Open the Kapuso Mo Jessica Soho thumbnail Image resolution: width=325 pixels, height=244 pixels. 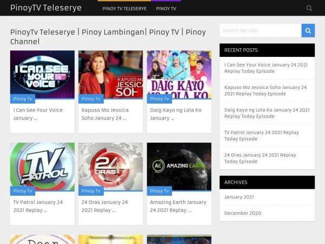click(x=110, y=74)
